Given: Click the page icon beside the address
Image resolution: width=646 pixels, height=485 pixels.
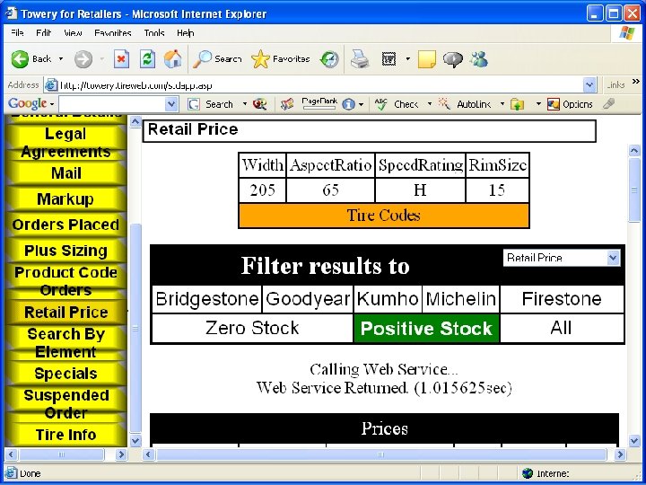Looking at the screenshot, I should 51,85.
